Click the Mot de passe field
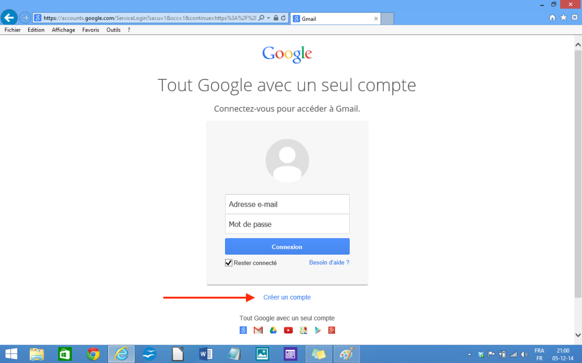Image resolution: width=582 pixels, height=363 pixels. pos(287,224)
